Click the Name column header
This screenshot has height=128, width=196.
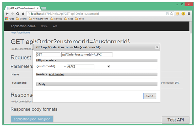pyautogui.click(x=15, y=75)
